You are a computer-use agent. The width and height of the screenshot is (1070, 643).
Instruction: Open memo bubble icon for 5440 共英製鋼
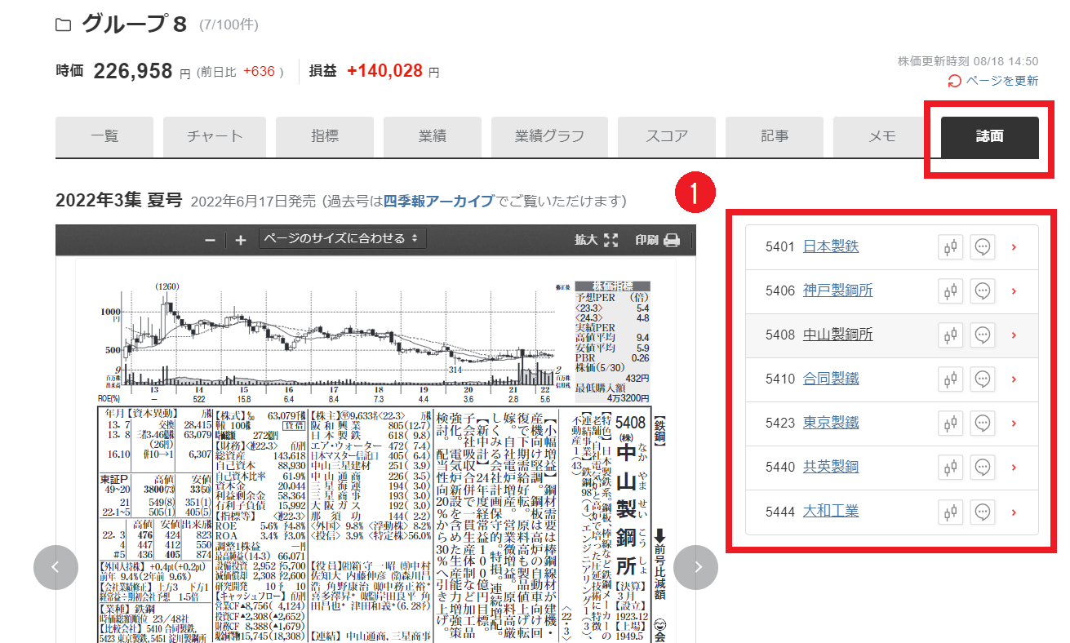(983, 468)
